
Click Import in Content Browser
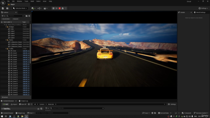point(14,104)
